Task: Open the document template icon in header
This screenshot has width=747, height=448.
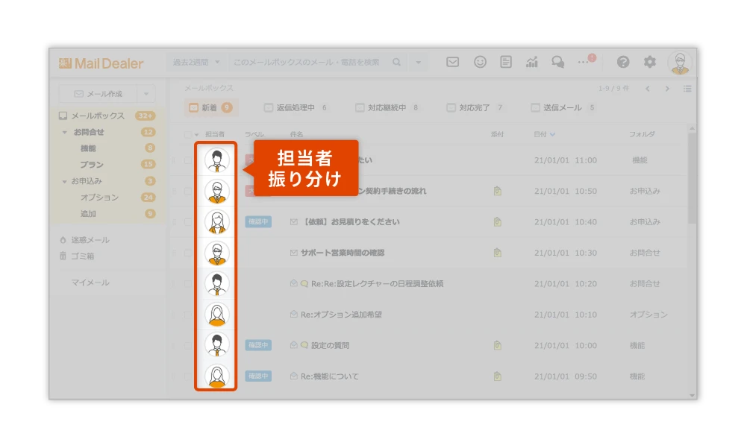Action: click(506, 63)
